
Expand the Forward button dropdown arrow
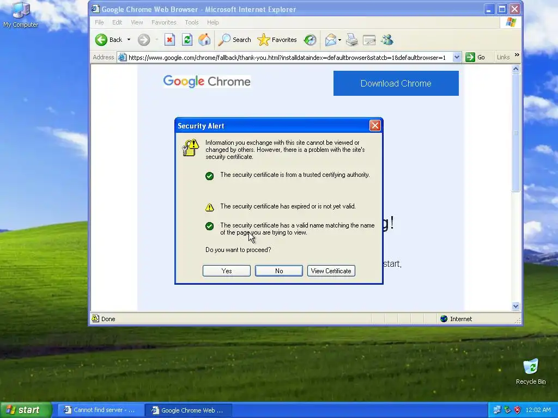coord(156,40)
